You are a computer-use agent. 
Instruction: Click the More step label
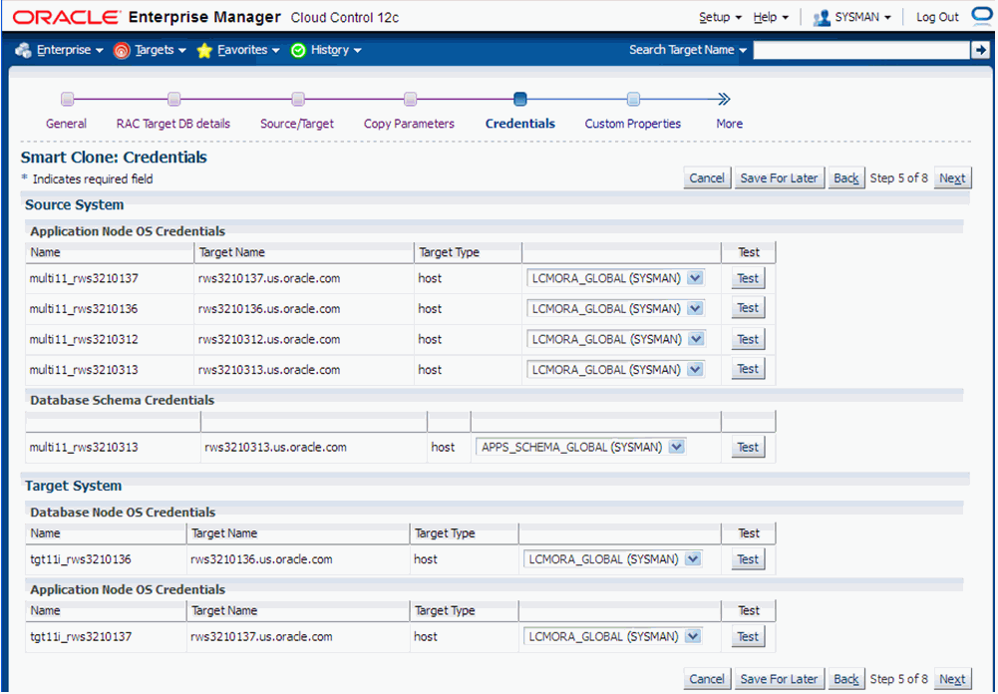click(730, 124)
